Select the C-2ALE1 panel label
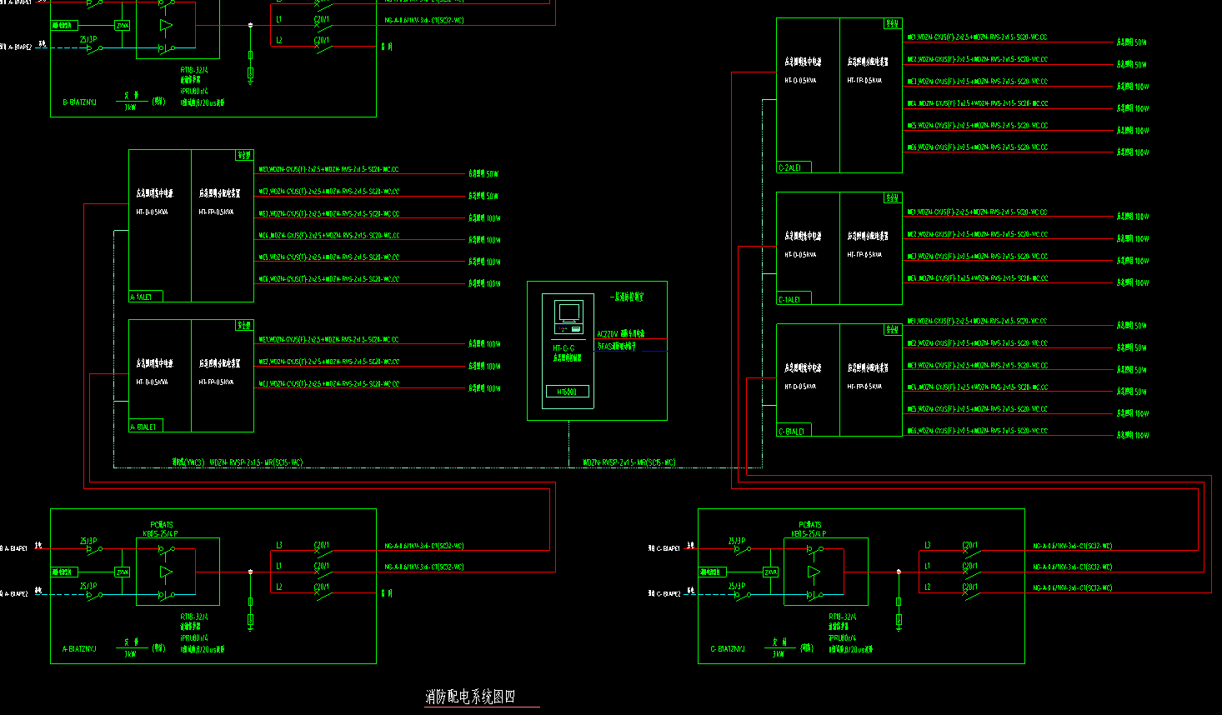Screen dimensions: 1222x715 pos(789,167)
